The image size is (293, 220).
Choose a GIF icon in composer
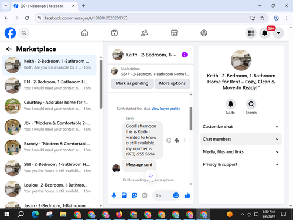(x=145, y=195)
